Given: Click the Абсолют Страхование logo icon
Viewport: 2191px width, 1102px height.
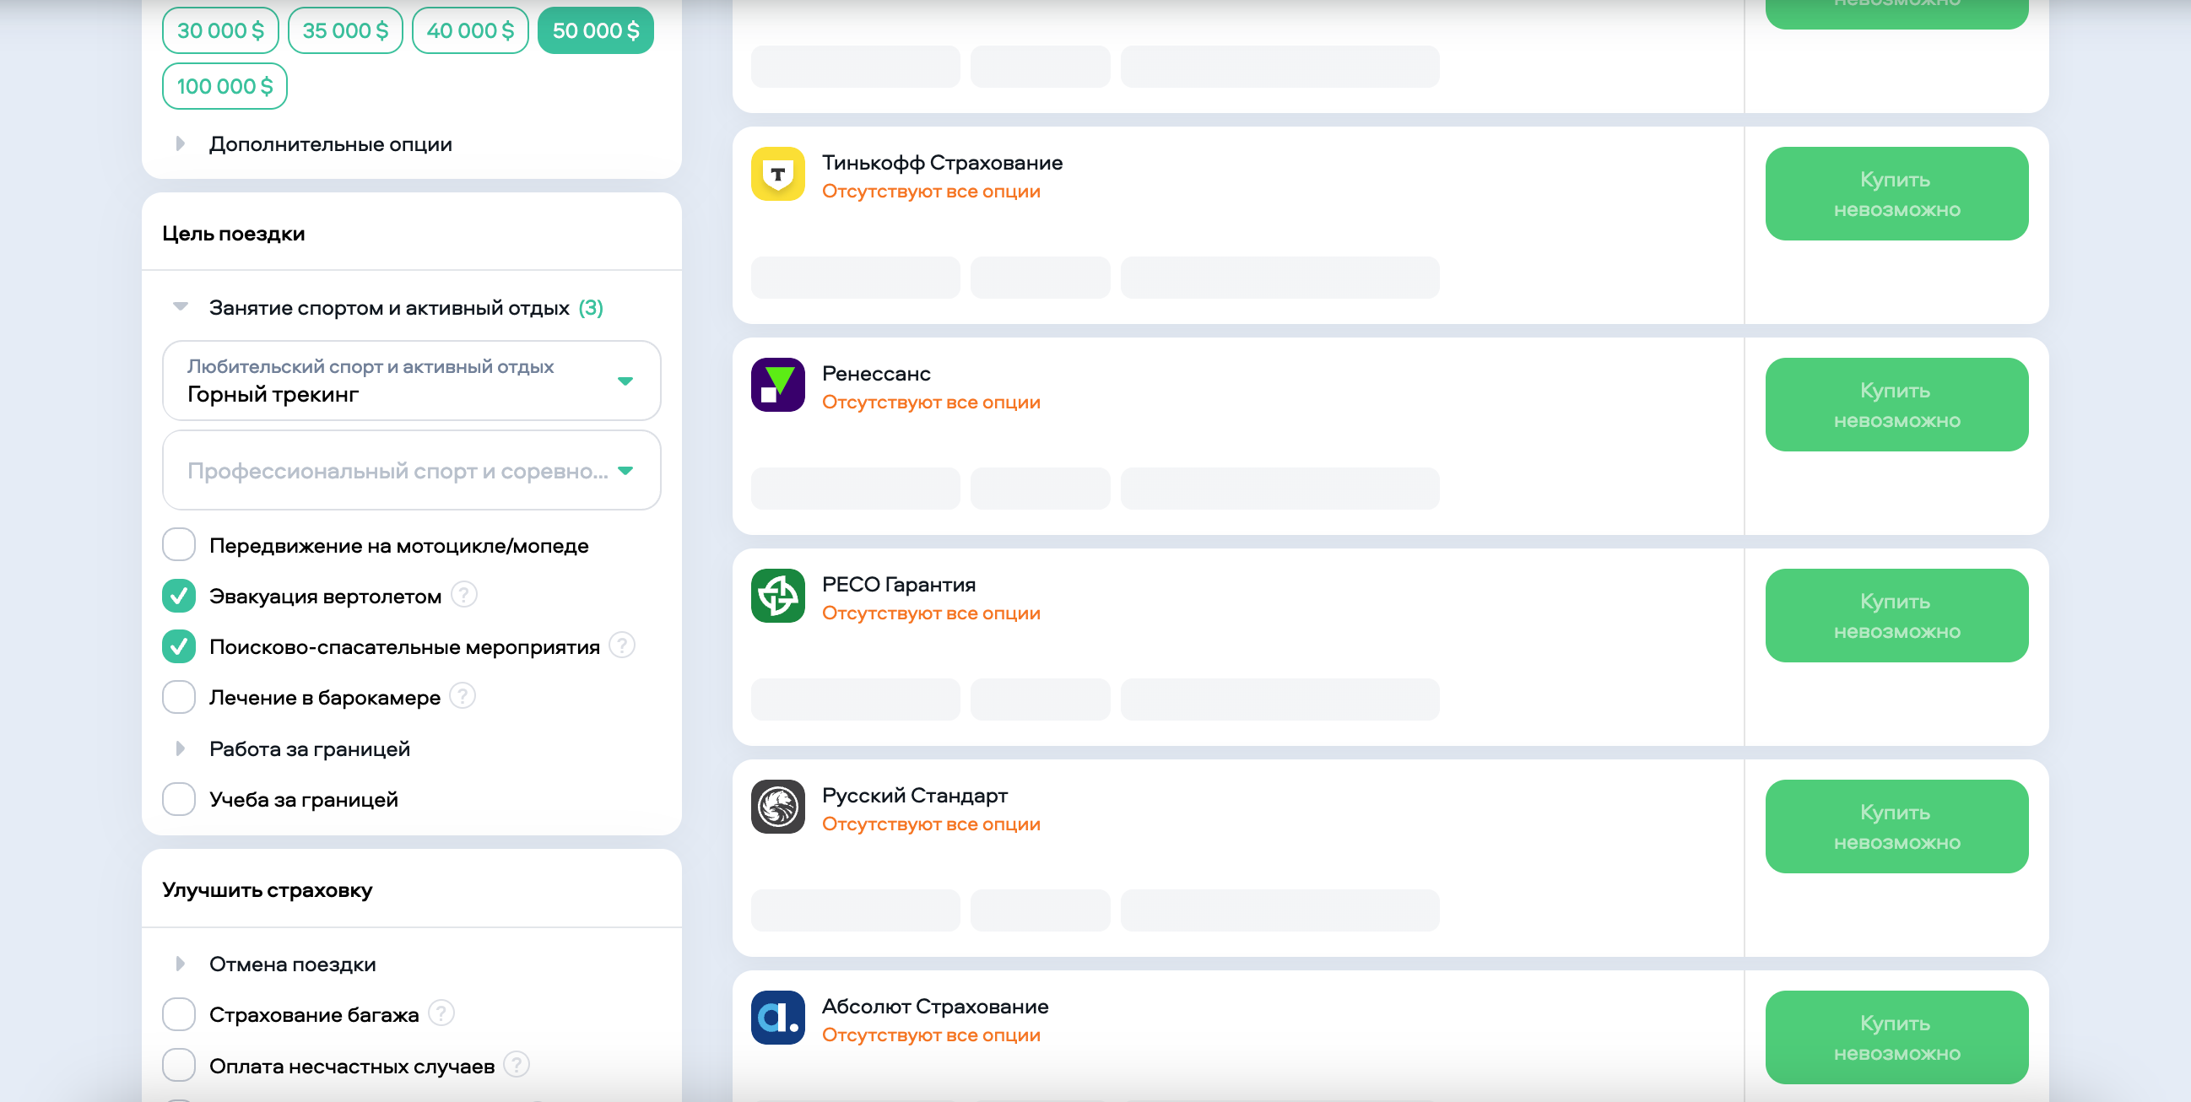Looking at the screenshot, I should [777, 1018].
